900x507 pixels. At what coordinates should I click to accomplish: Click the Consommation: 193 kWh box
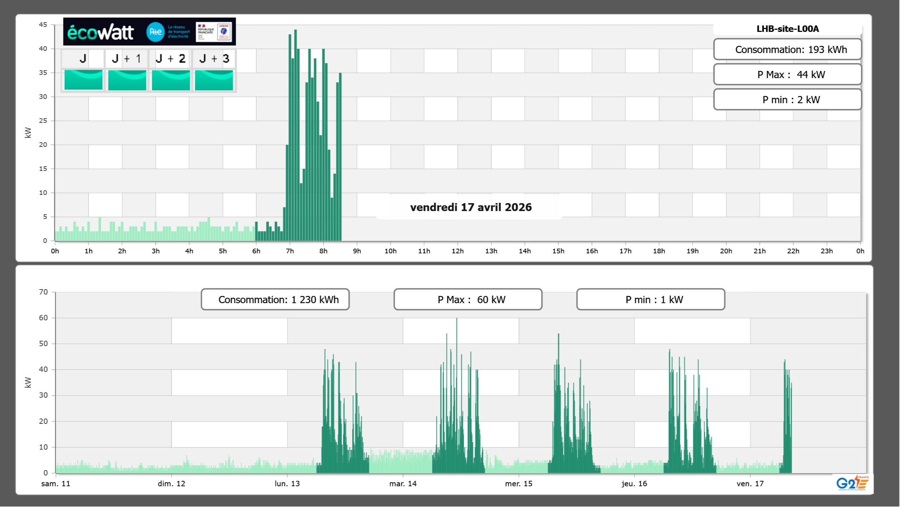(x=787, y=49)
